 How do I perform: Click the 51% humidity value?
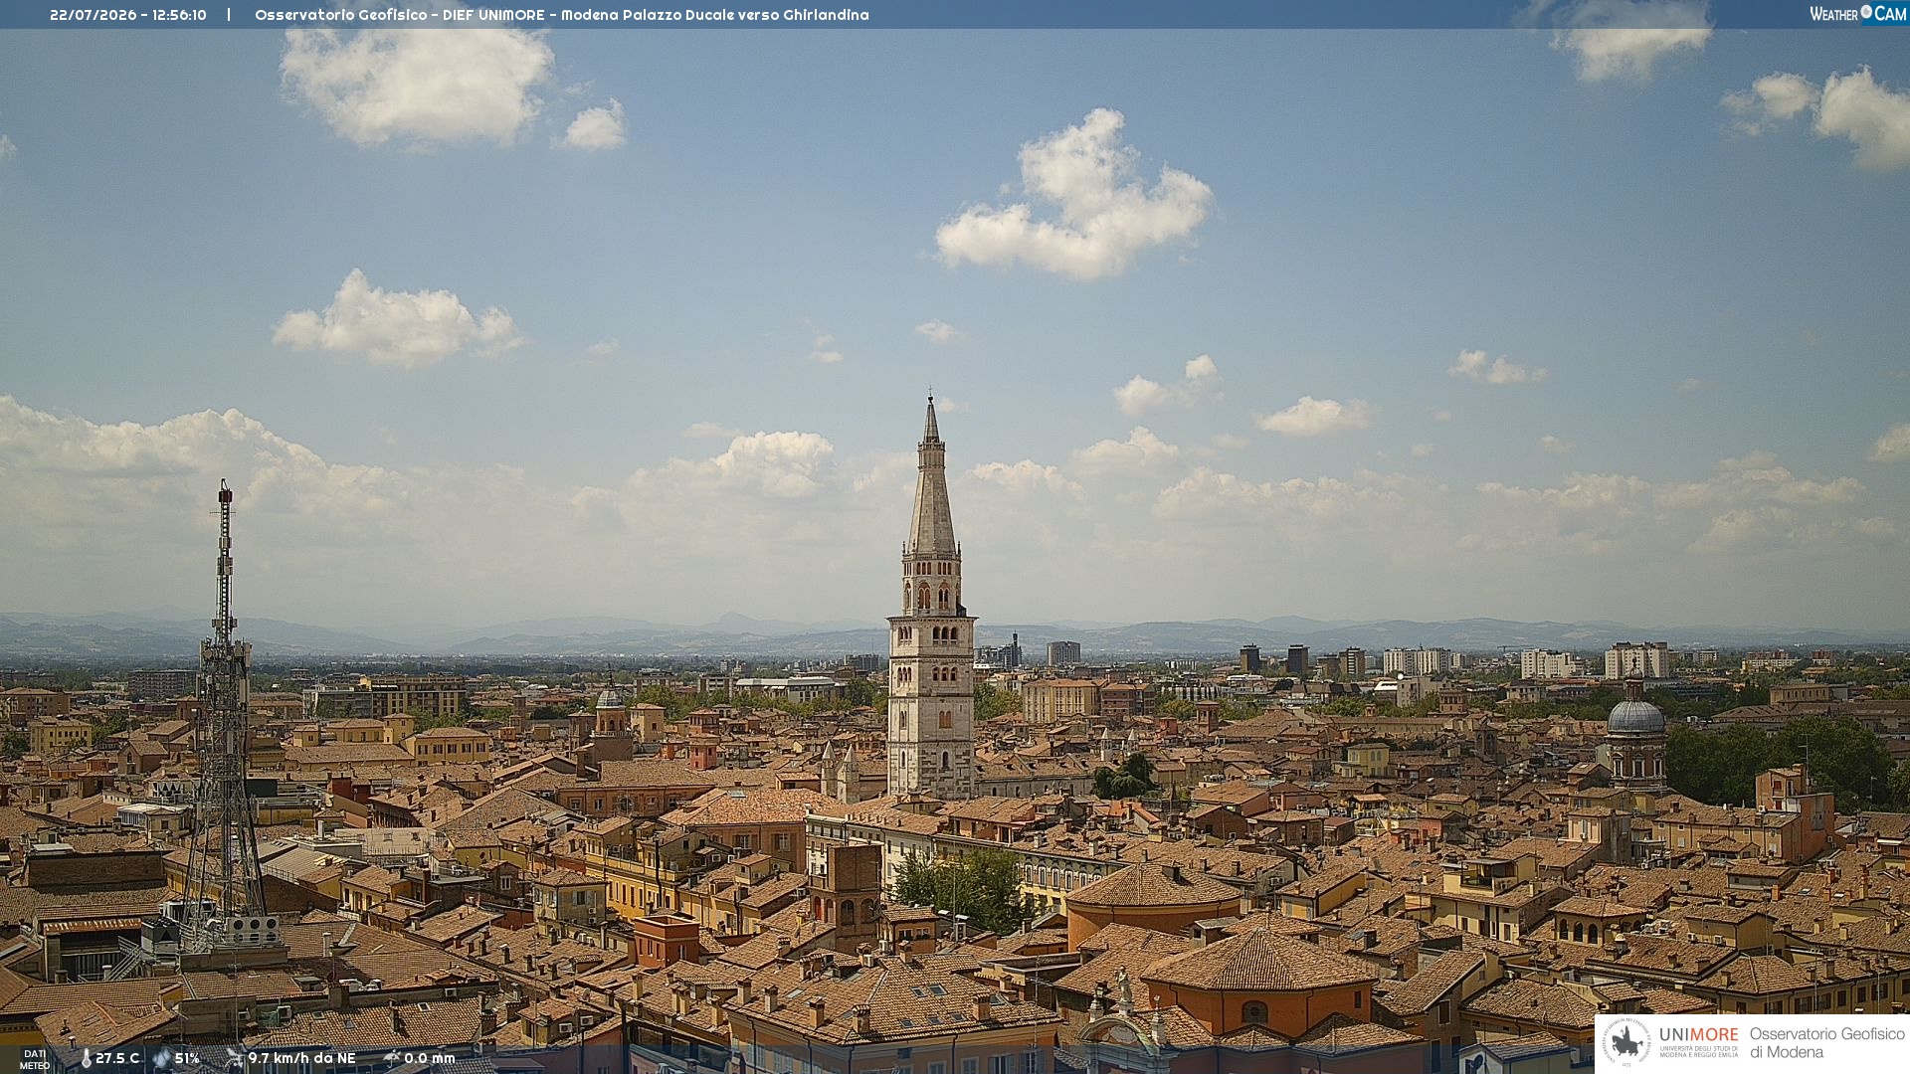(187, 1059)
